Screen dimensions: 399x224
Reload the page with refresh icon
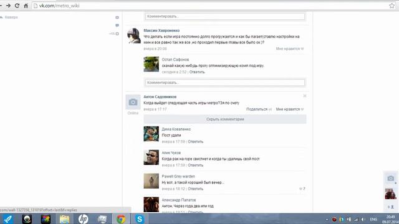point(17,6)
